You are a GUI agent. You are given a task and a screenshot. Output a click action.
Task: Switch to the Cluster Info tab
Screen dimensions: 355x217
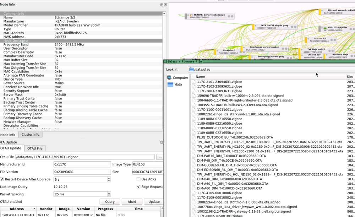(x=30, y=135)
